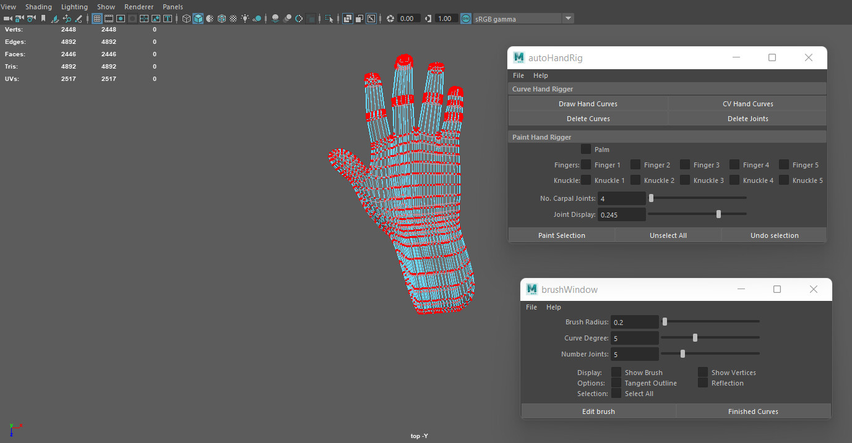Viewport: 852px width, 443px height.
Task: Open the sRGB gamma dropdown
Action: [x=567, y=18]
